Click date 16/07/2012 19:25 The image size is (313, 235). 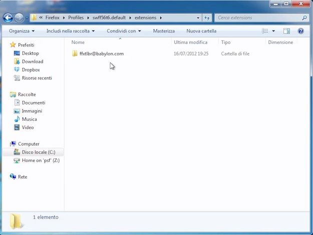point(191,53)
